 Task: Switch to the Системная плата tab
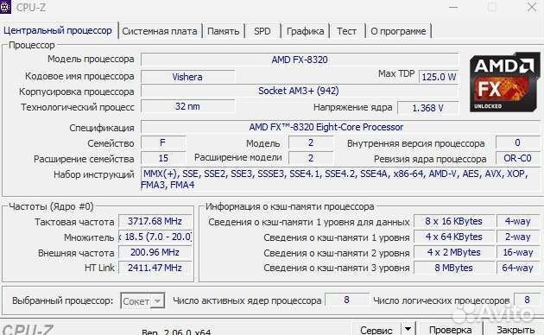(160, 31)
